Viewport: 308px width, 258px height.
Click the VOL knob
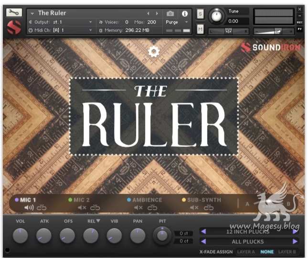pos(20,236)
